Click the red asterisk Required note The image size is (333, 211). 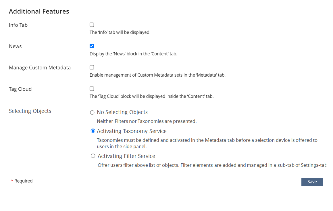[22, 181]
